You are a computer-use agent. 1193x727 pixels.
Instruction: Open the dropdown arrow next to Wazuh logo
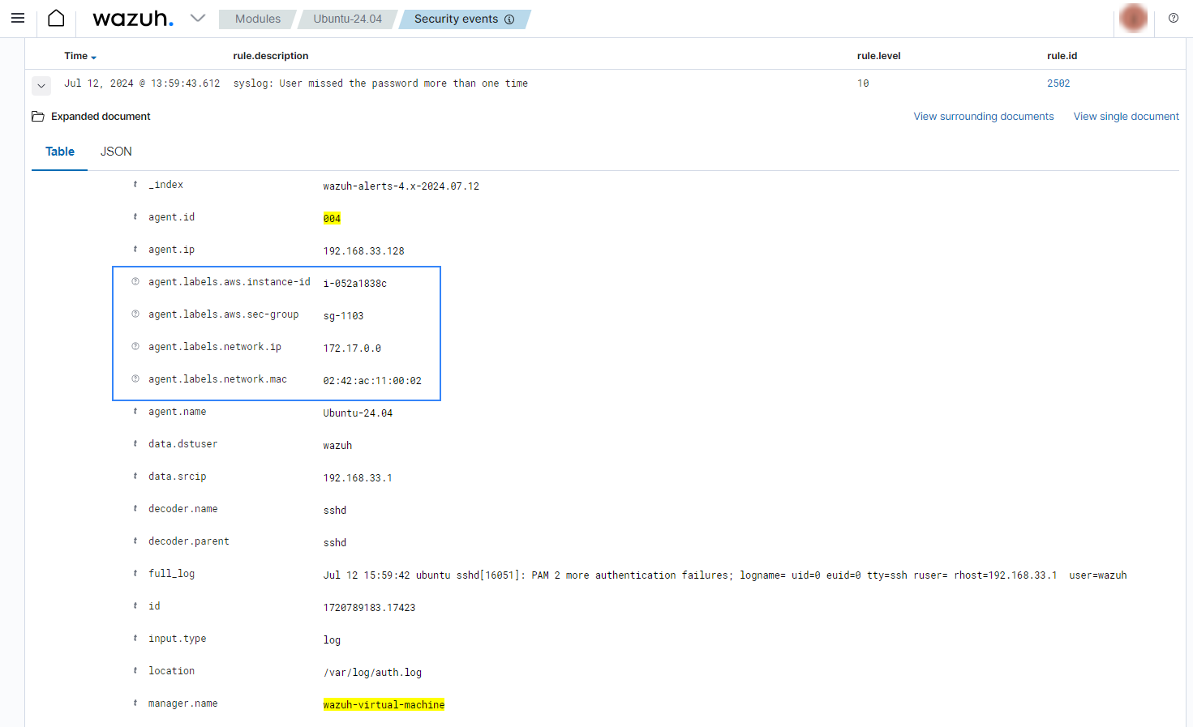click(x=197, y=18)
